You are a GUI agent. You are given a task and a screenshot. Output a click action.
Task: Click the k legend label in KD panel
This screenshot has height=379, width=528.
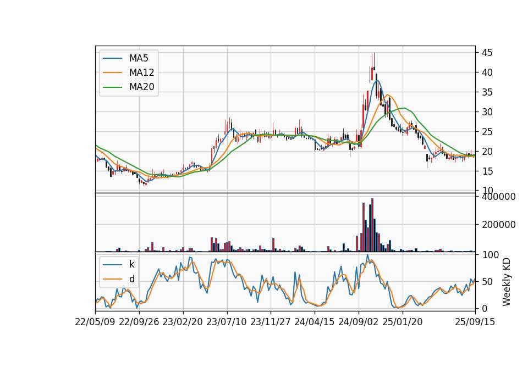coord(131,264)
